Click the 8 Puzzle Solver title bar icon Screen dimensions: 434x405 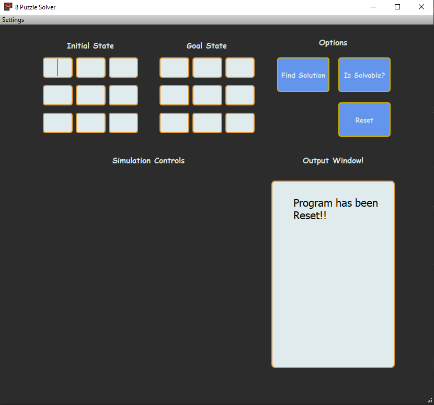8,7
